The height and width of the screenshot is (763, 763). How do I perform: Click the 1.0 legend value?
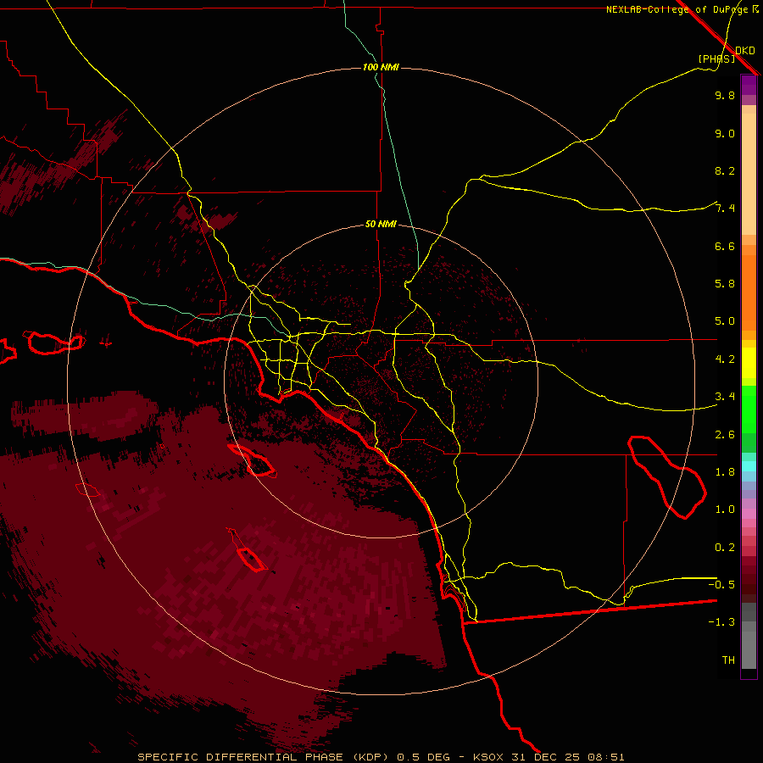tap(725, 510)
